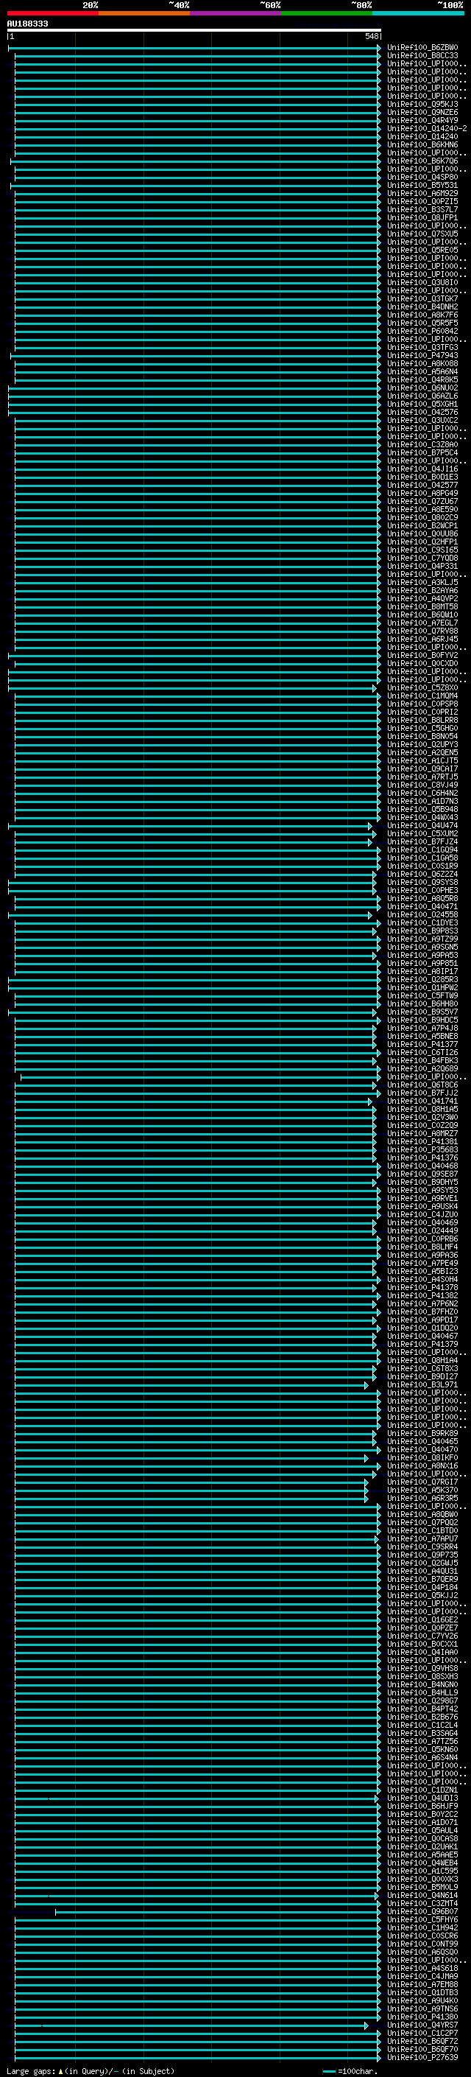Screen dimensions: 471x2077
Task: Click alignment bar for UniRef100_C5Z8X0
Action: pyautogui.click(x=192, y=689)
